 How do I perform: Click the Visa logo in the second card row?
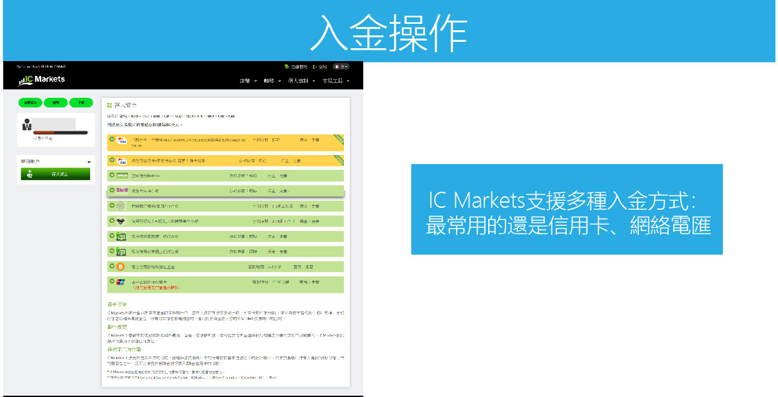coord(122,160)
